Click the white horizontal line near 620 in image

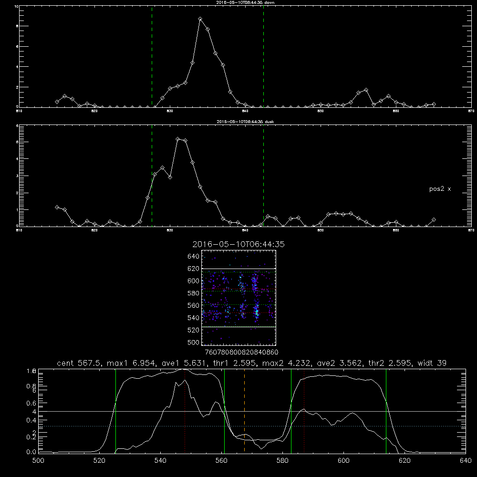[238, 269]
